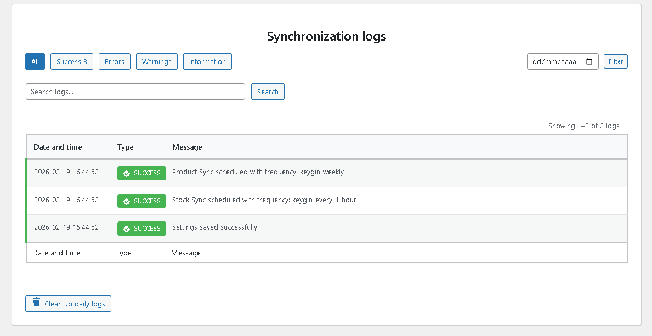The width and height of the screenshot is (652, 336).
Task: Select the Product Sync scheduled log message
Action: coord(258,172)
